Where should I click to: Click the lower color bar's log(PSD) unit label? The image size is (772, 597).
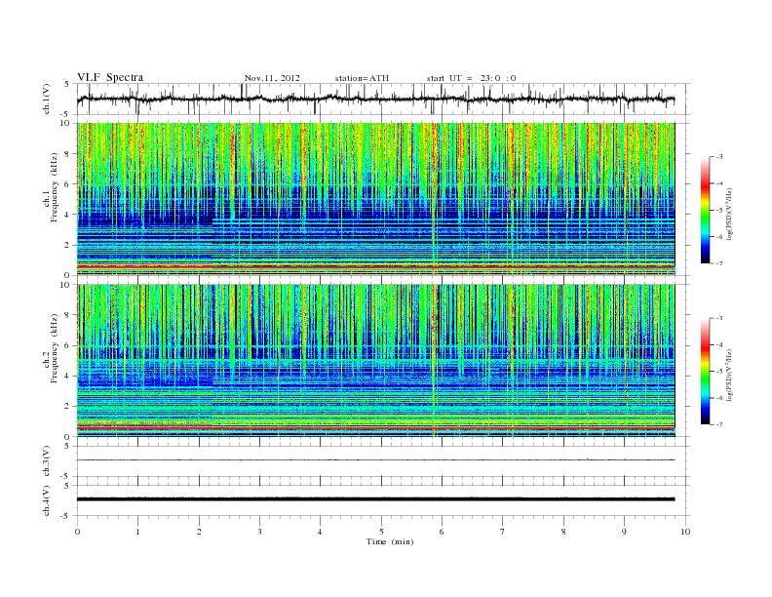click(729, 375)
